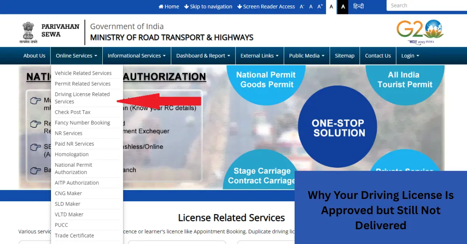
Task: Expand the Public Media dropdown
Action: tap(307, 56)
